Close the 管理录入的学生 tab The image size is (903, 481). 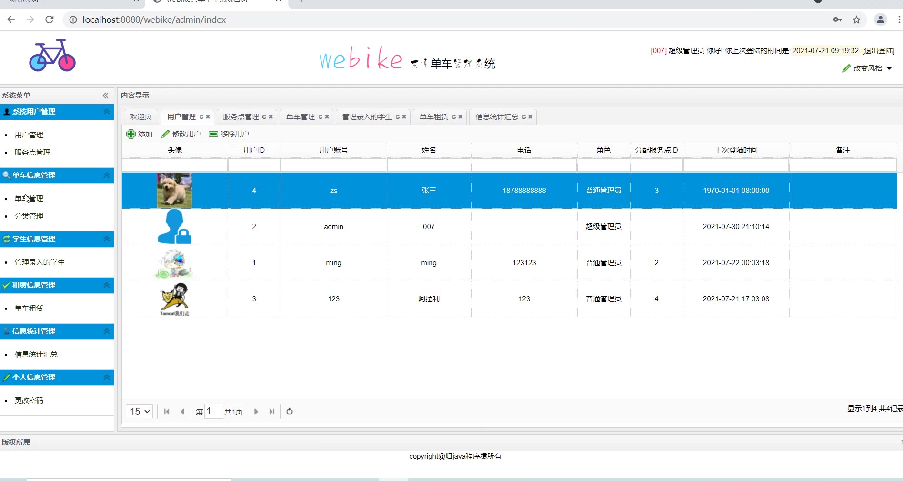(x=404, y=117)
